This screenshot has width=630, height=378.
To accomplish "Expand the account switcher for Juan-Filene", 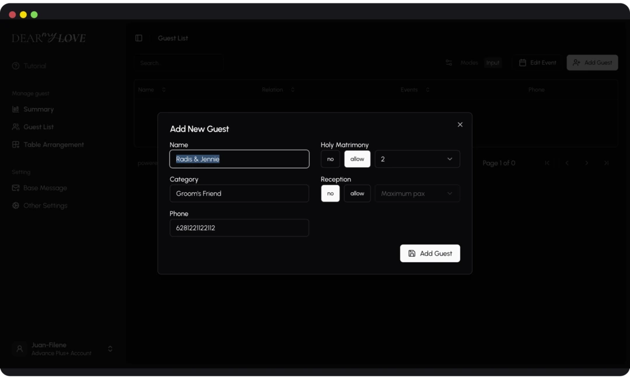I will tap(110, 348).
